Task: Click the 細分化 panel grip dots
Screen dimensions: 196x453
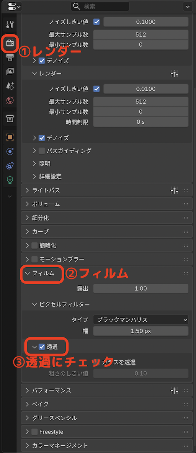Action: [185, 218]
